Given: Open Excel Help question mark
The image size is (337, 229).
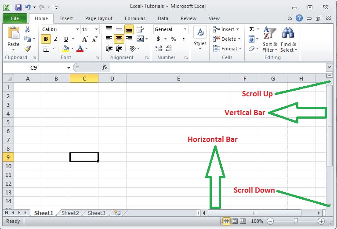Looking at the screenshot, I should click(x=299, y=18).
